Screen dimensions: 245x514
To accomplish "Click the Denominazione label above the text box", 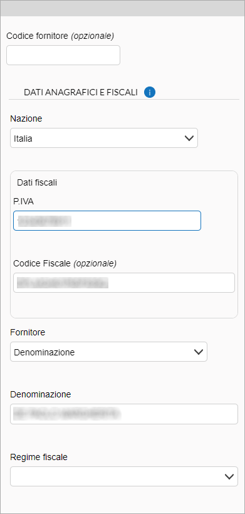I will (41, 394).
